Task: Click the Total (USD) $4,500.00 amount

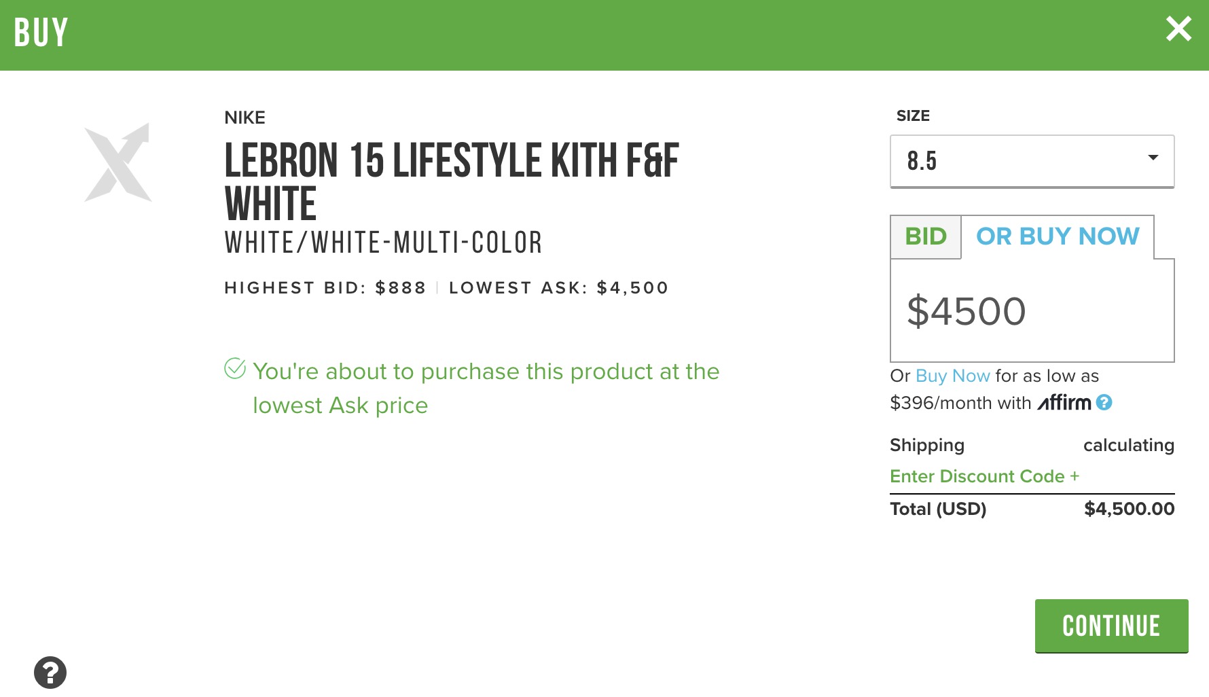Action: 1129,509
